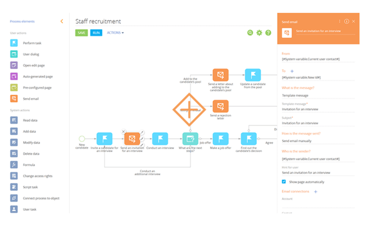367x227 pixels.
Task: Select the Connect process to object icon
Action: (x=14, y=198)
